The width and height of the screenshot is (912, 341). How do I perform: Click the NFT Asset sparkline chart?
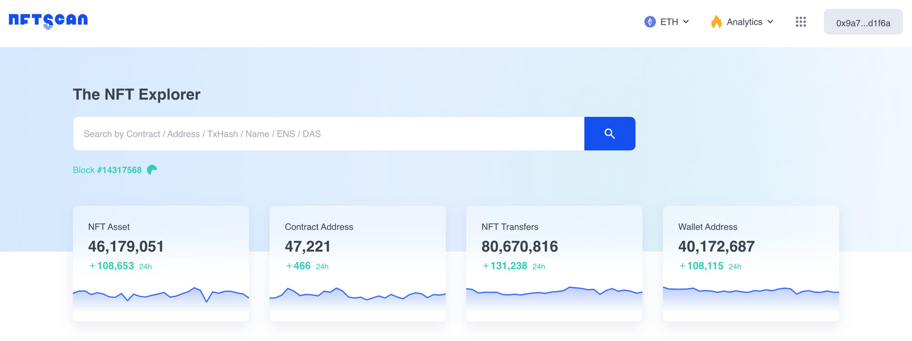tap(161, 295)
